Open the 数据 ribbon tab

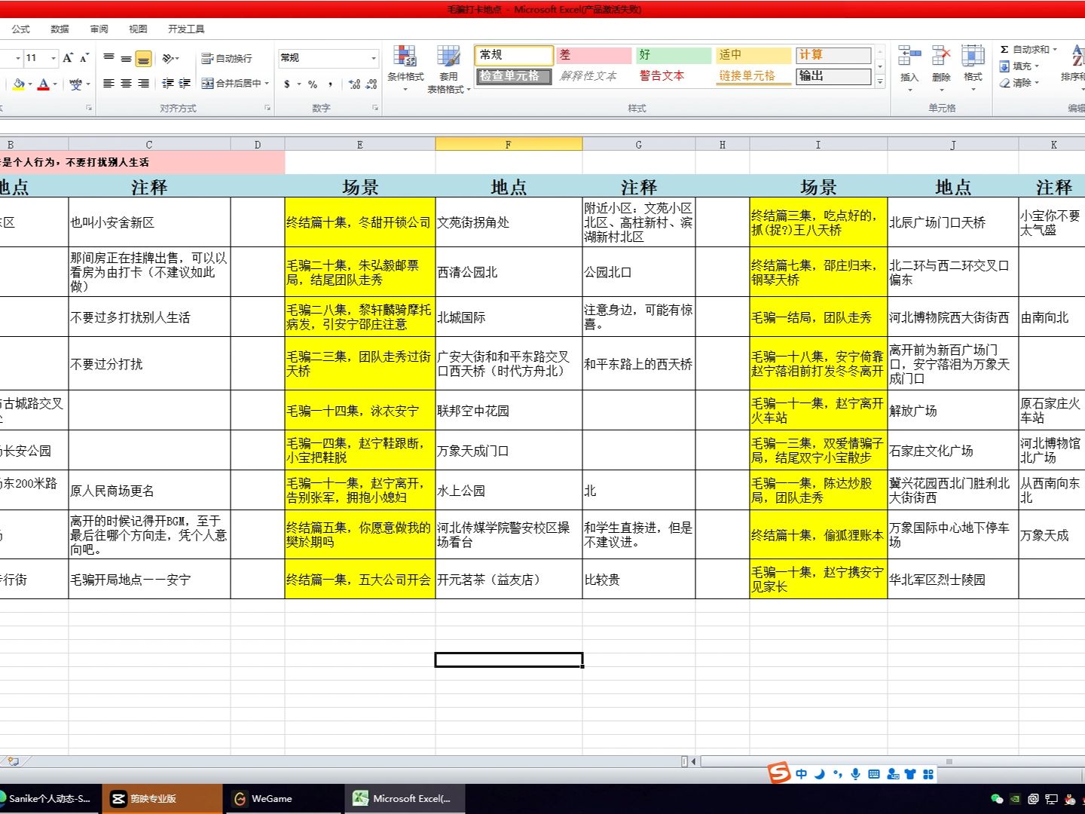[x=60, y=29]
